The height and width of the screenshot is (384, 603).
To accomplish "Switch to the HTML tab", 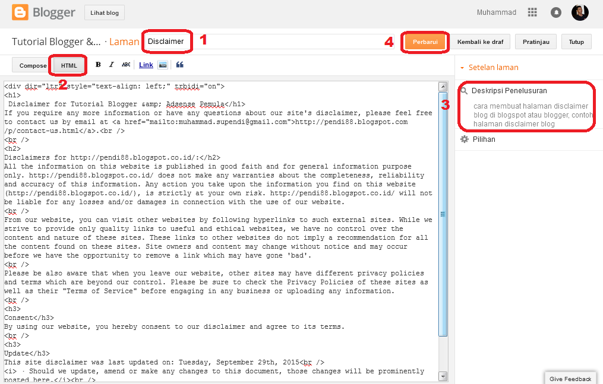I will [x=68, y=65].
